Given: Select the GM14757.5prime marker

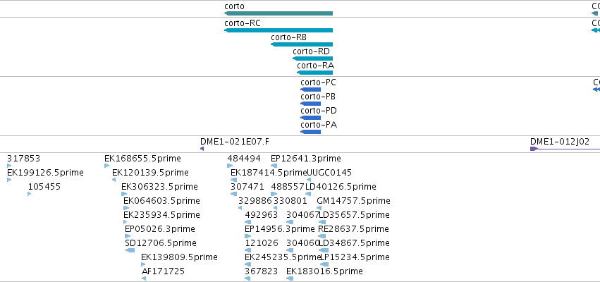Looking at the screenshot, I should [x=319, y=208].
